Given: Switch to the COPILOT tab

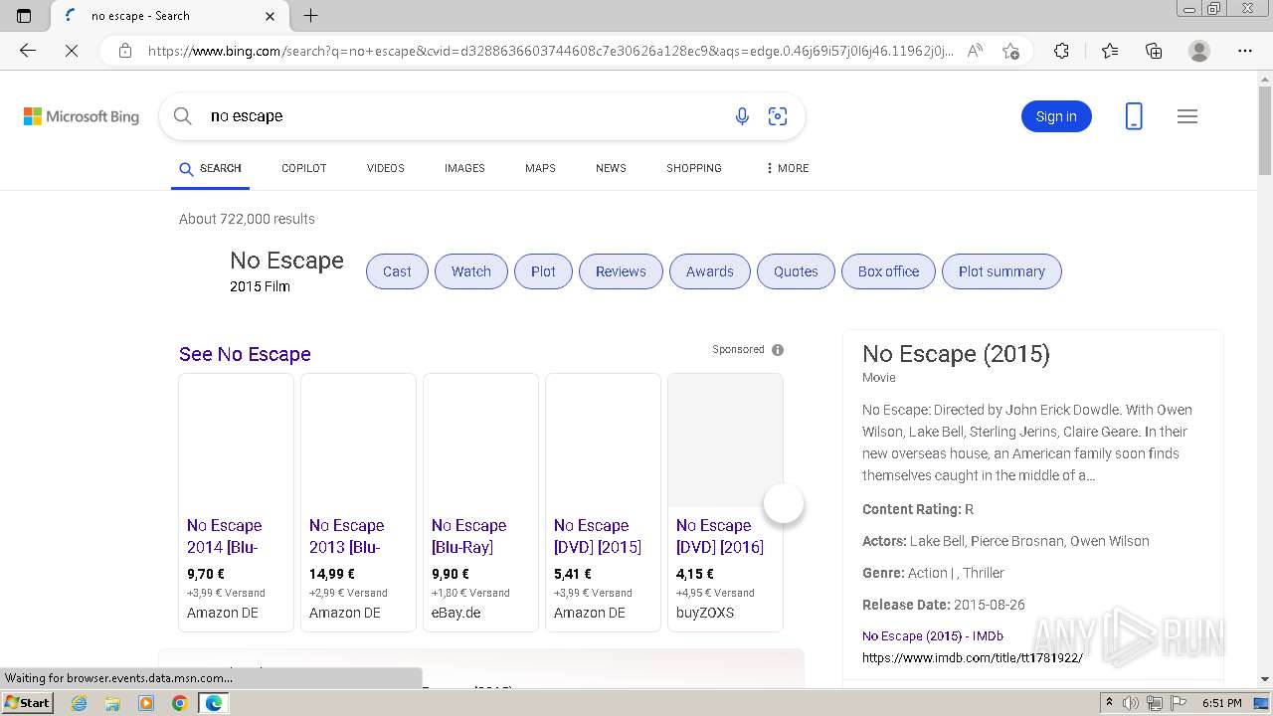Looking at the screenshot, I should point(304,168).
